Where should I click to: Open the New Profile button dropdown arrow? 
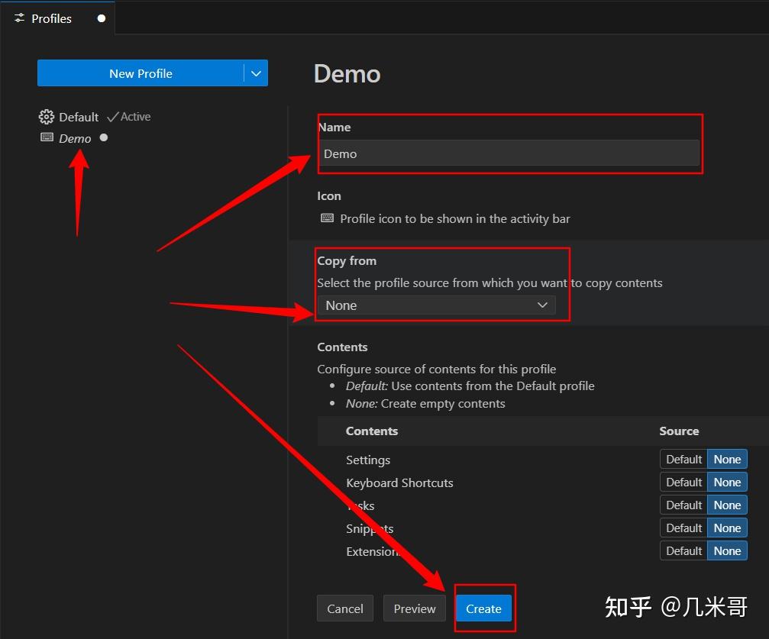(x=256, y=73)
